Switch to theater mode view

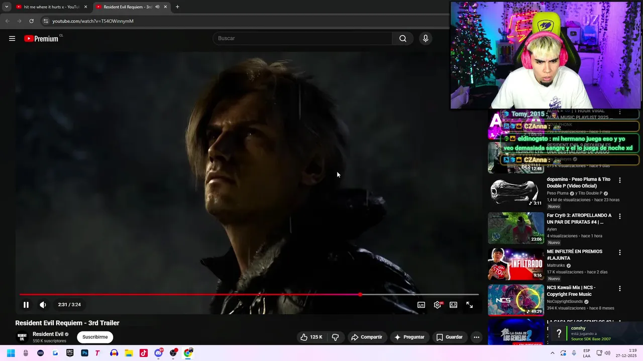click(454, 305)
